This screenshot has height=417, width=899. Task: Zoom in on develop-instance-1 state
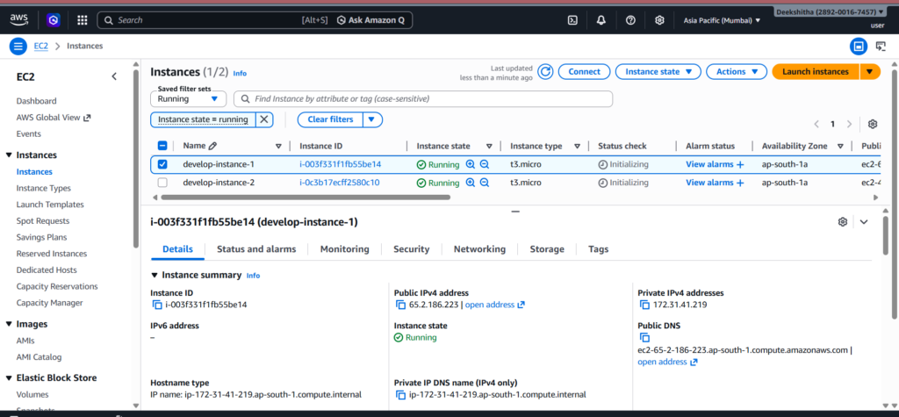click(x=470, y=164)
